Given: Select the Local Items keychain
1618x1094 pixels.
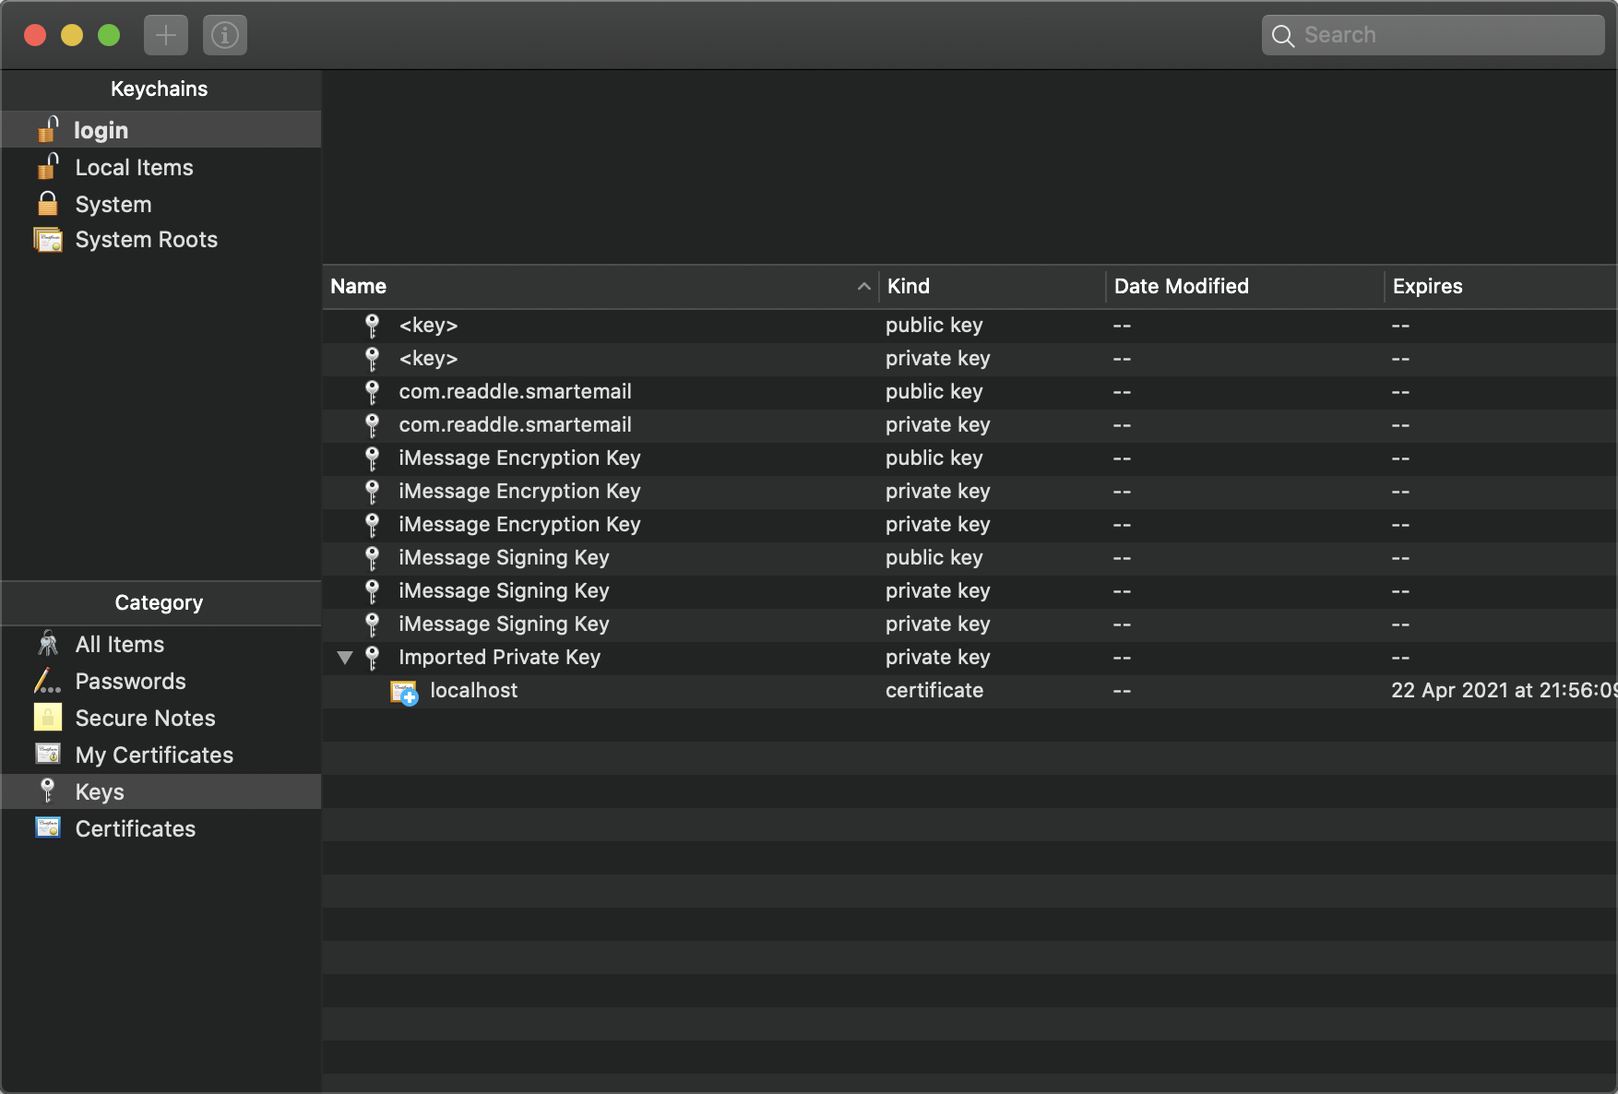Looking at the screenshot, I should pos(161,167).
